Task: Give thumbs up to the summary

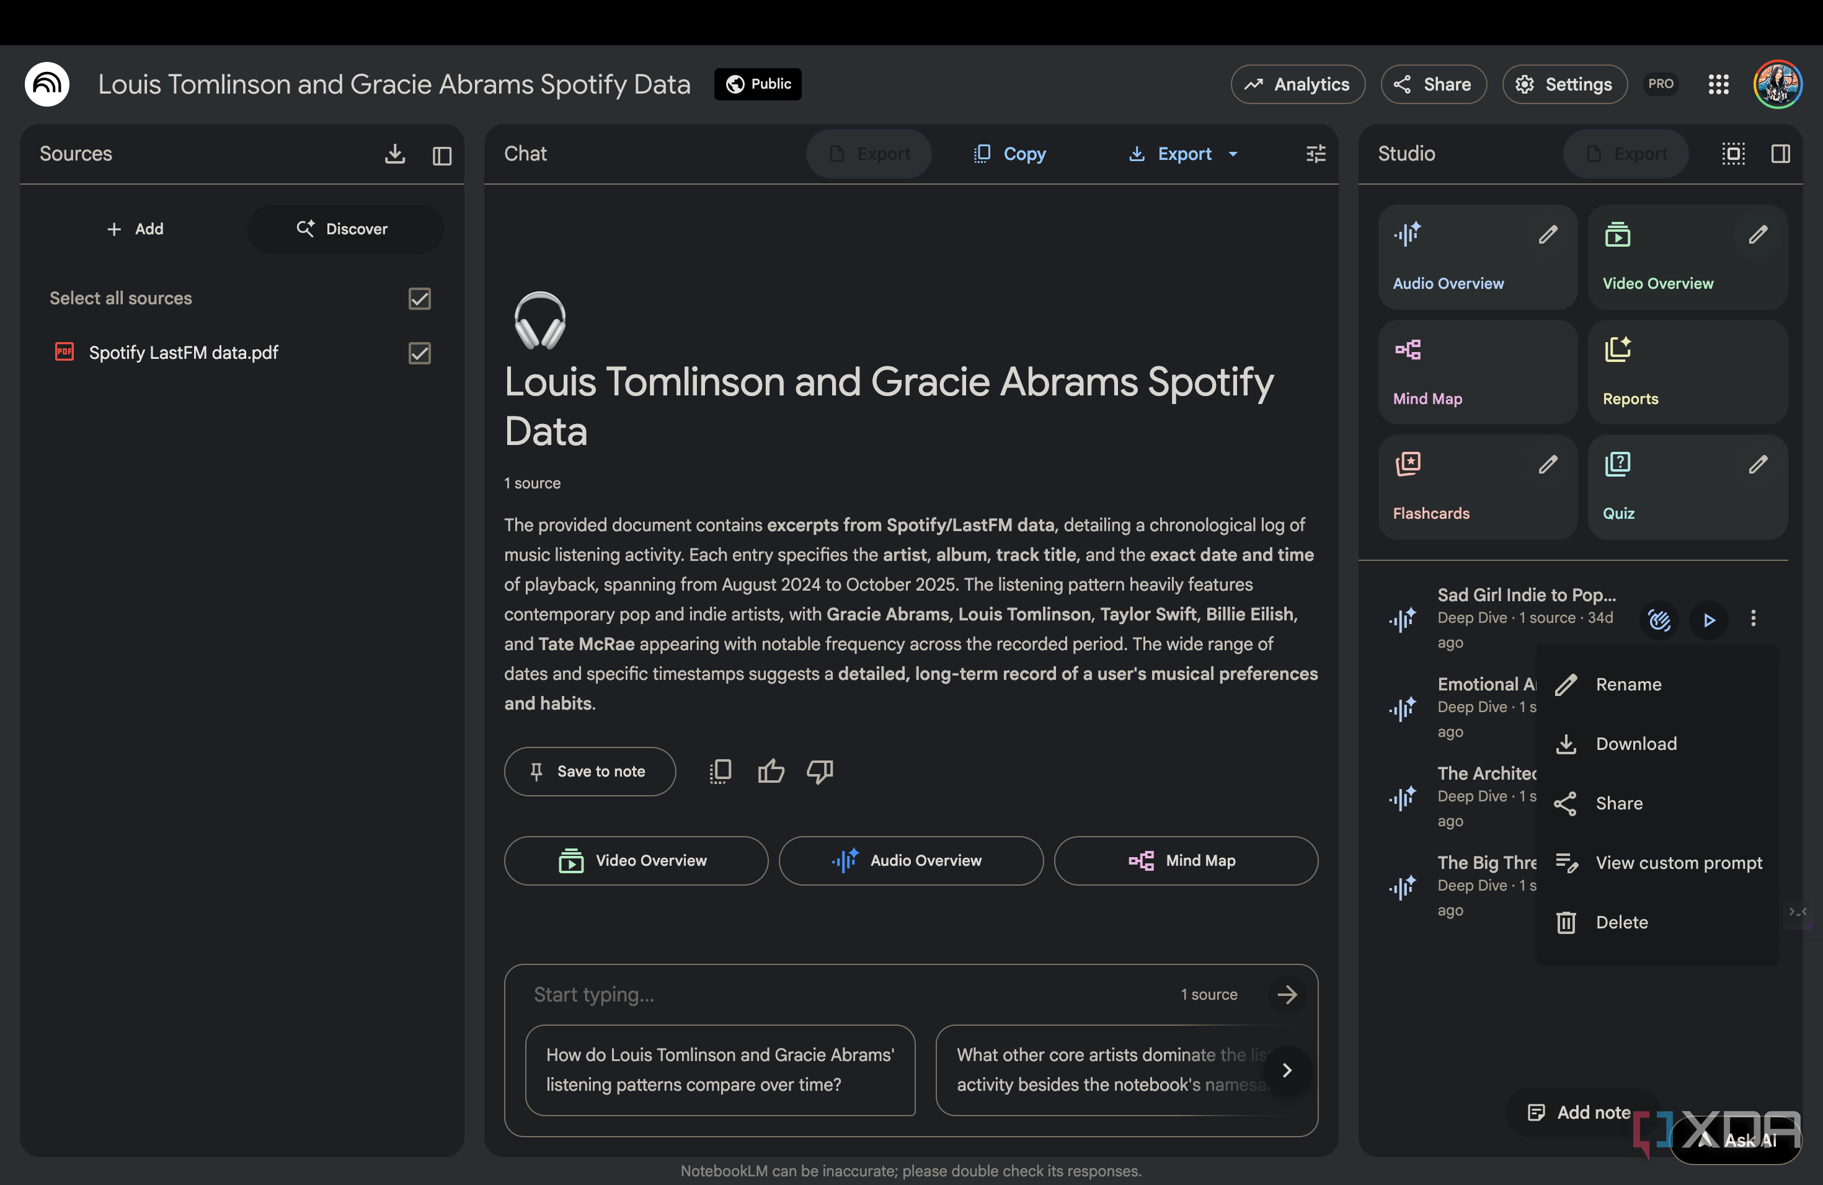Action: coord(771,771)
